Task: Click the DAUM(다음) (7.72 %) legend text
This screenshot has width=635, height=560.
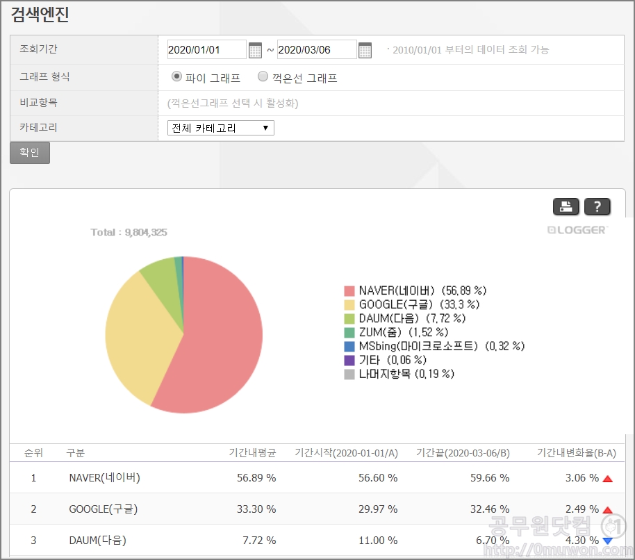Action: point(412,319)
